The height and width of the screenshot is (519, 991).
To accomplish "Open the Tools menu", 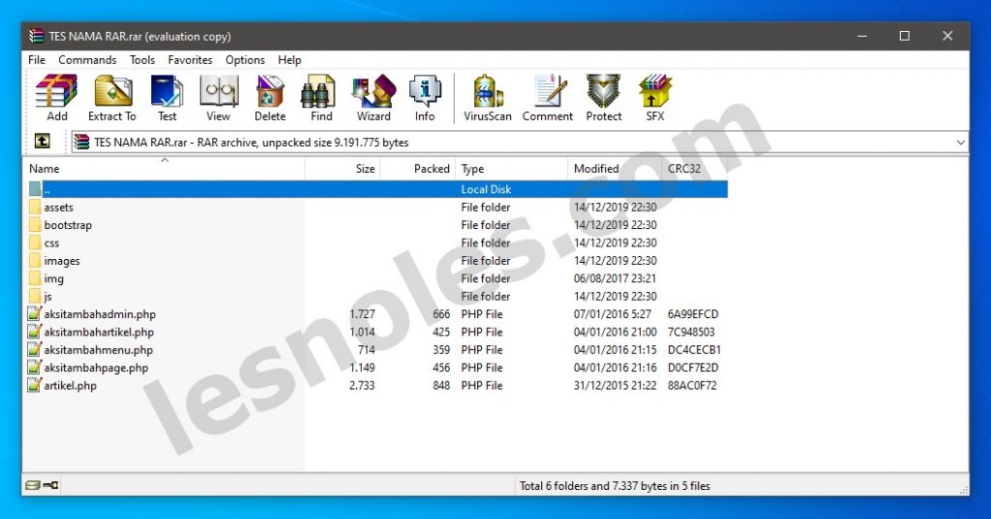I will 142,60.
